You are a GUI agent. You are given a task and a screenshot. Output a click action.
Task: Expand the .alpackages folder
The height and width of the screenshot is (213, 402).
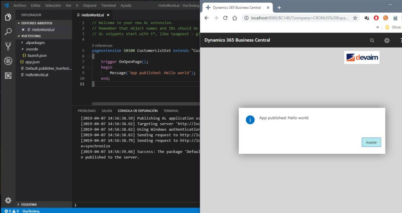click(22, 42)
